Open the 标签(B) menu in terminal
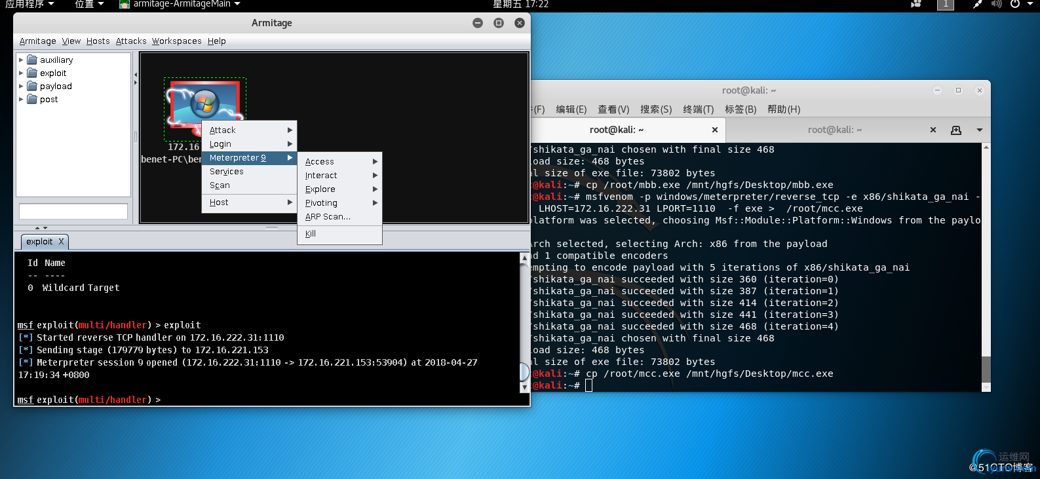 click(x=741, y=109)
